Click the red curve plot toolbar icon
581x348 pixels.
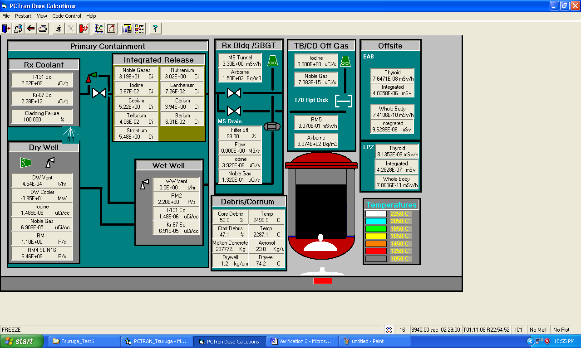click(x=111, y=29)
